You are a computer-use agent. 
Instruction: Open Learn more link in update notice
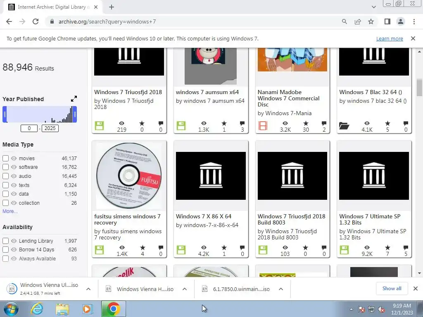pyautogui.click(x=390, y=38)
